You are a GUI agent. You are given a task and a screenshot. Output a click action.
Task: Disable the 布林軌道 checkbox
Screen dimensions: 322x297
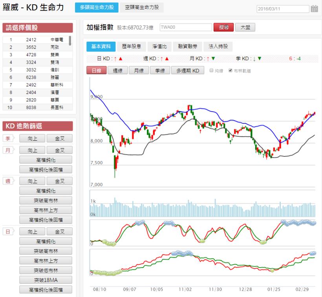[x=230, y=71]
